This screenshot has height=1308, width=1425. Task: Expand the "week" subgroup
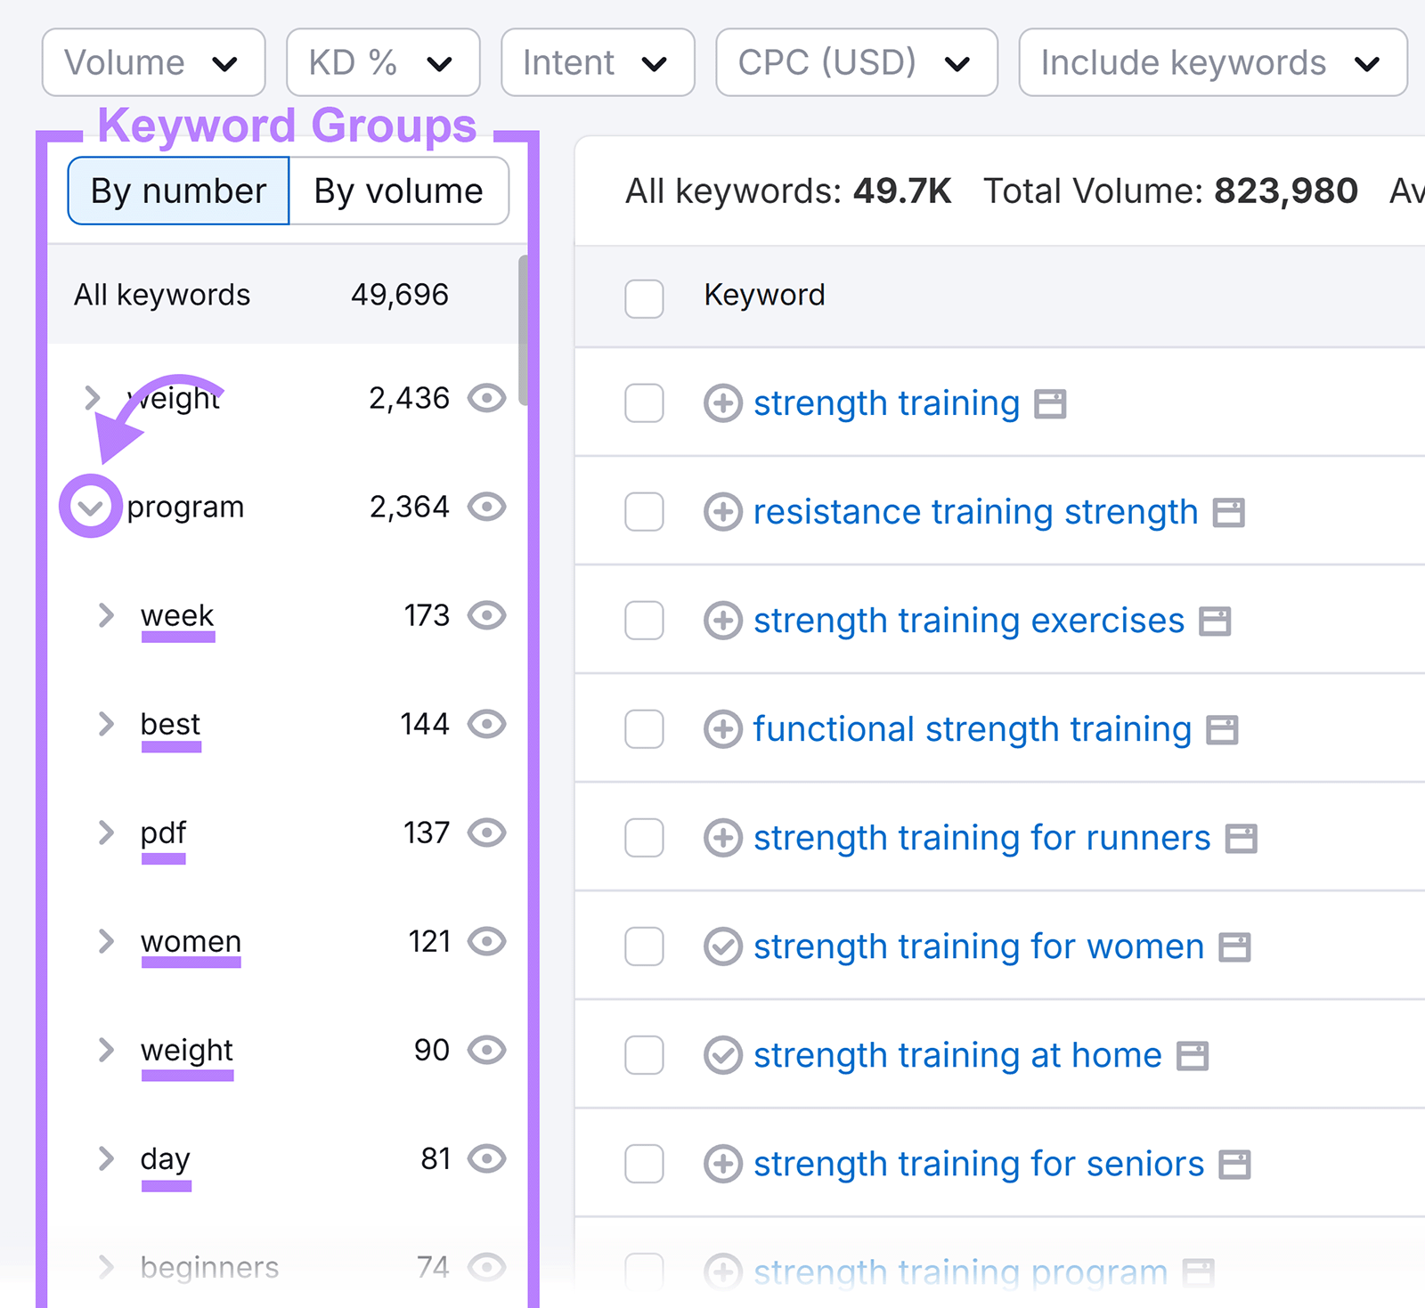[106, 615]
